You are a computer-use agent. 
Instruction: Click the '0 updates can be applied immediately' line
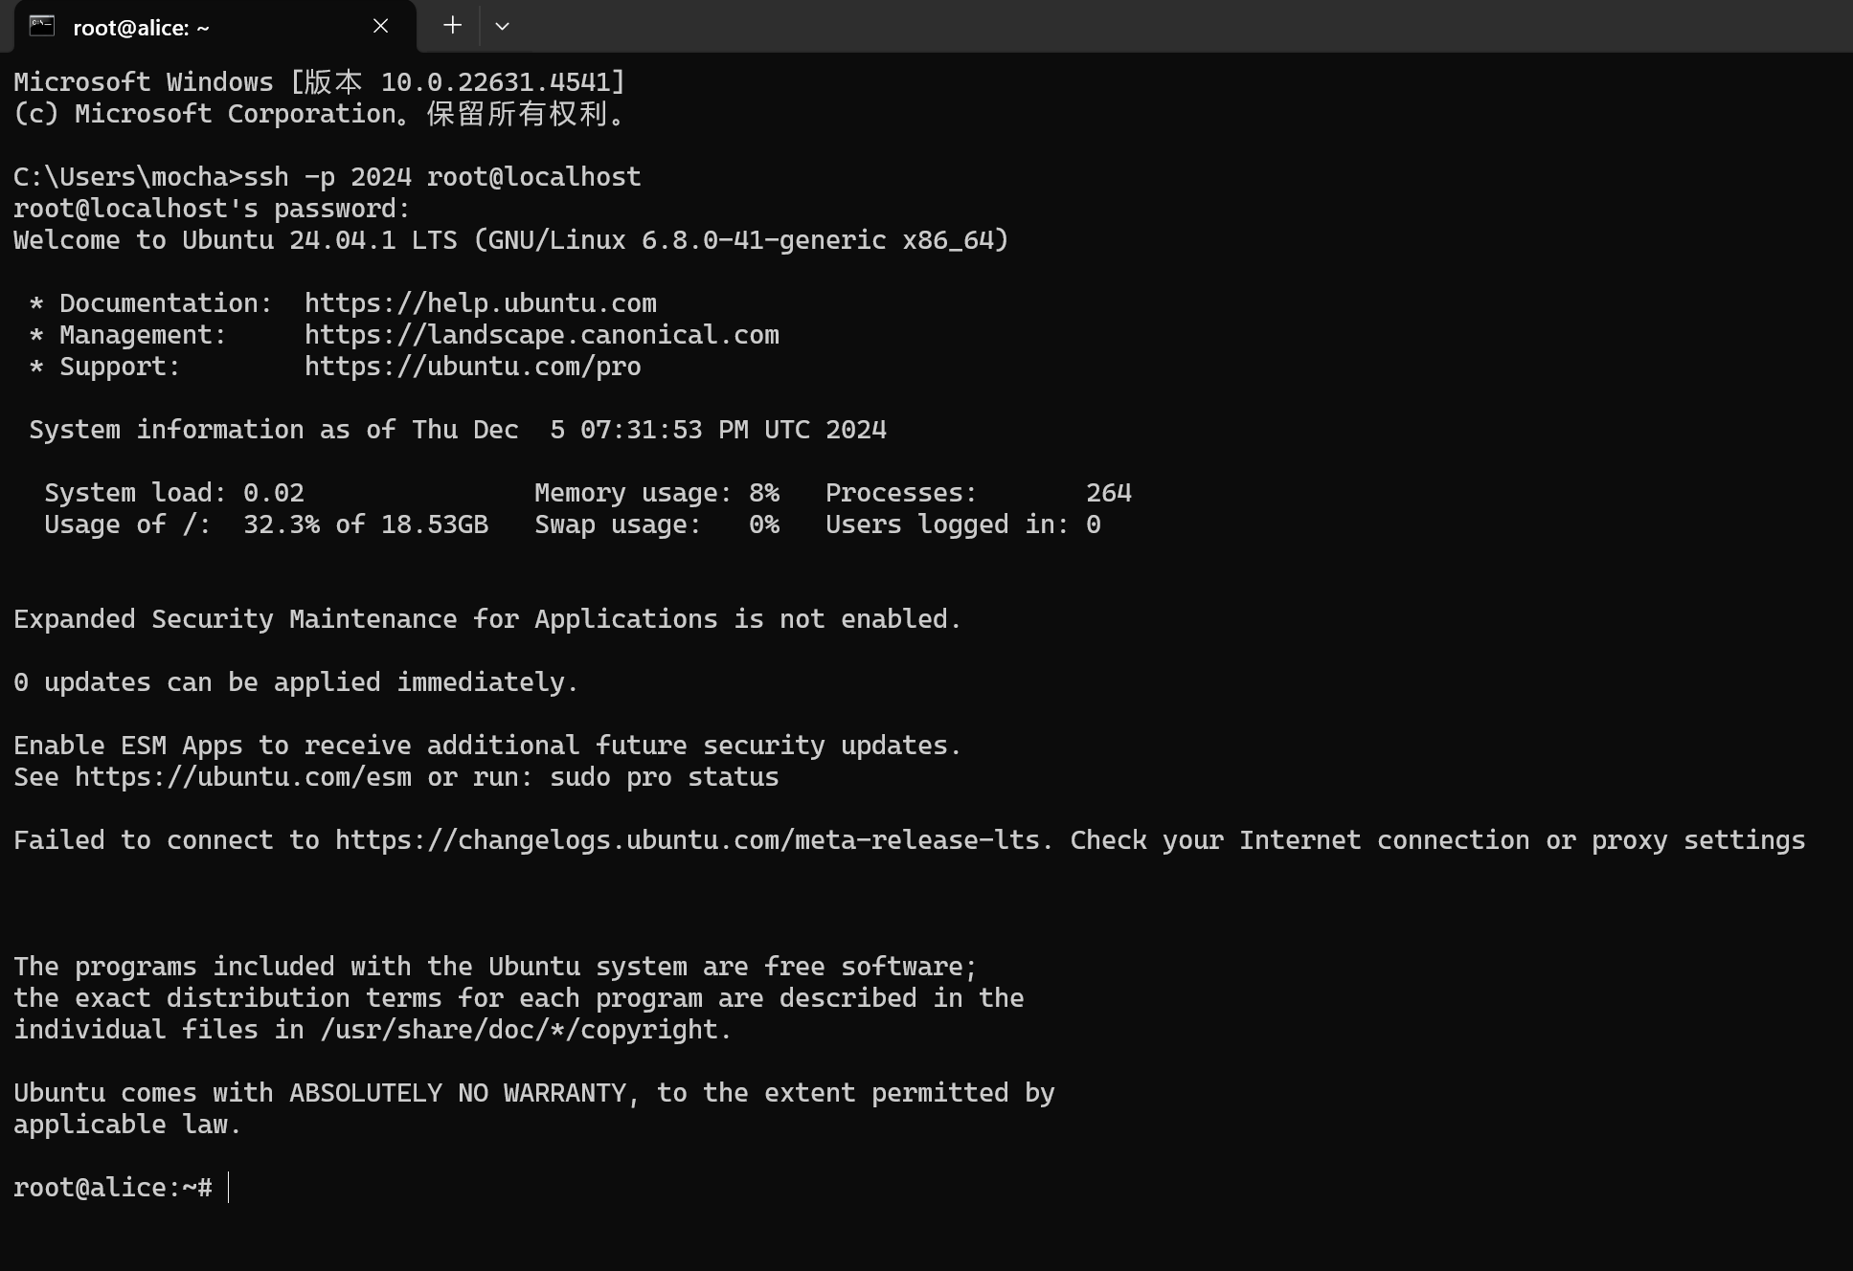pyautogui.click(x=297, y=682)
